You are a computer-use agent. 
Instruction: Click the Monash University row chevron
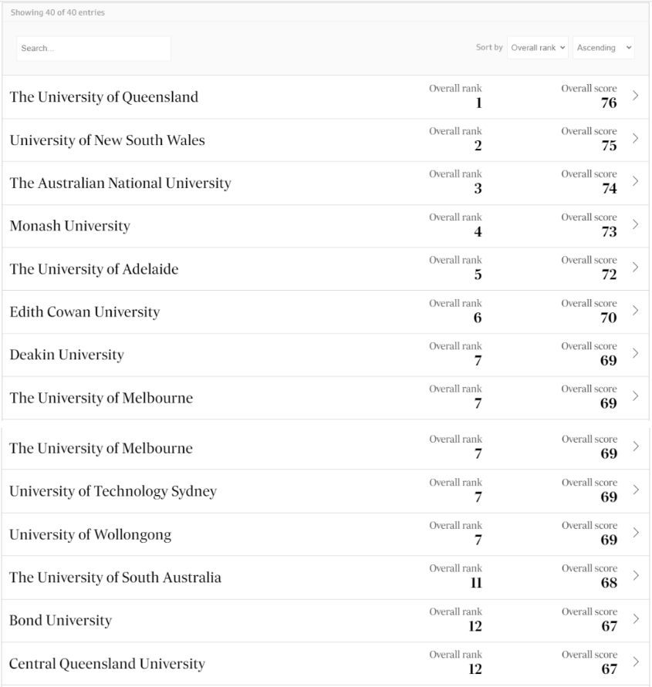coord(635,224)
